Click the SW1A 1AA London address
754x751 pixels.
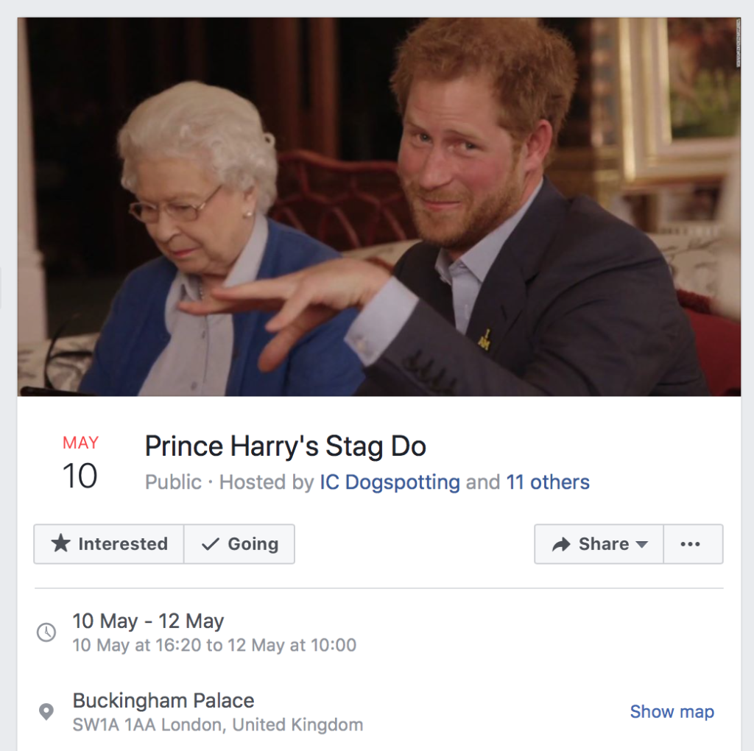click(217, 725)
